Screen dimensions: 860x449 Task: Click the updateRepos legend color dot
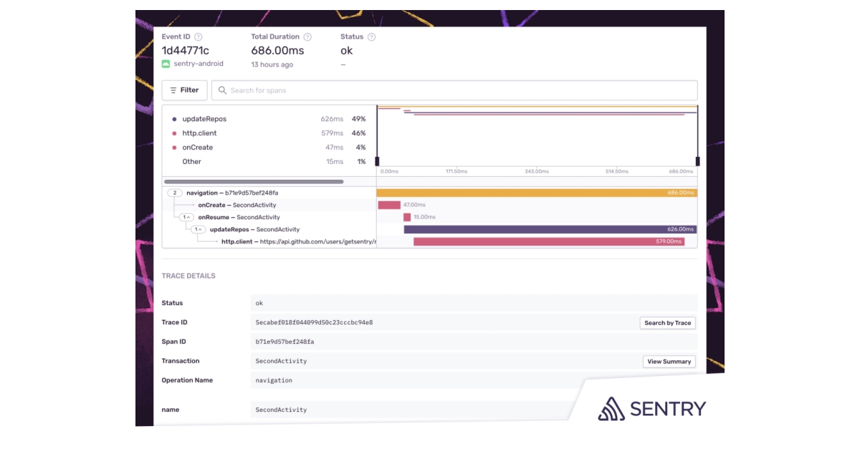click(174, 119)
